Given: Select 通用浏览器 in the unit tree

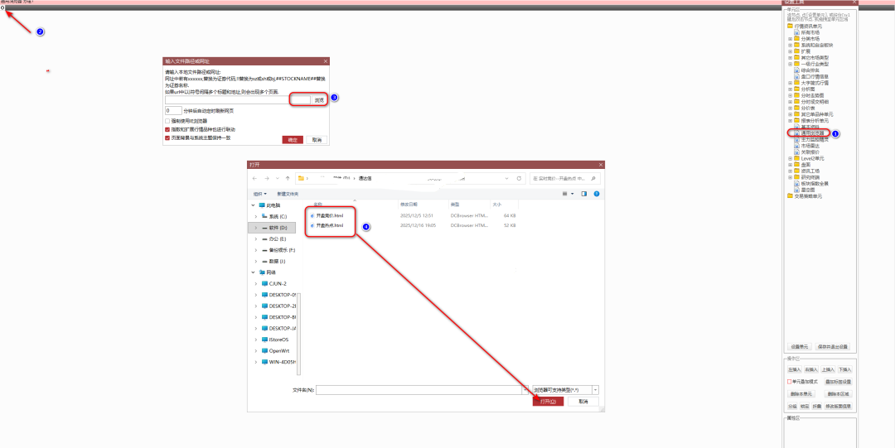Looking at the screenshot, I should pyautogui.click(x=810, y=132).
